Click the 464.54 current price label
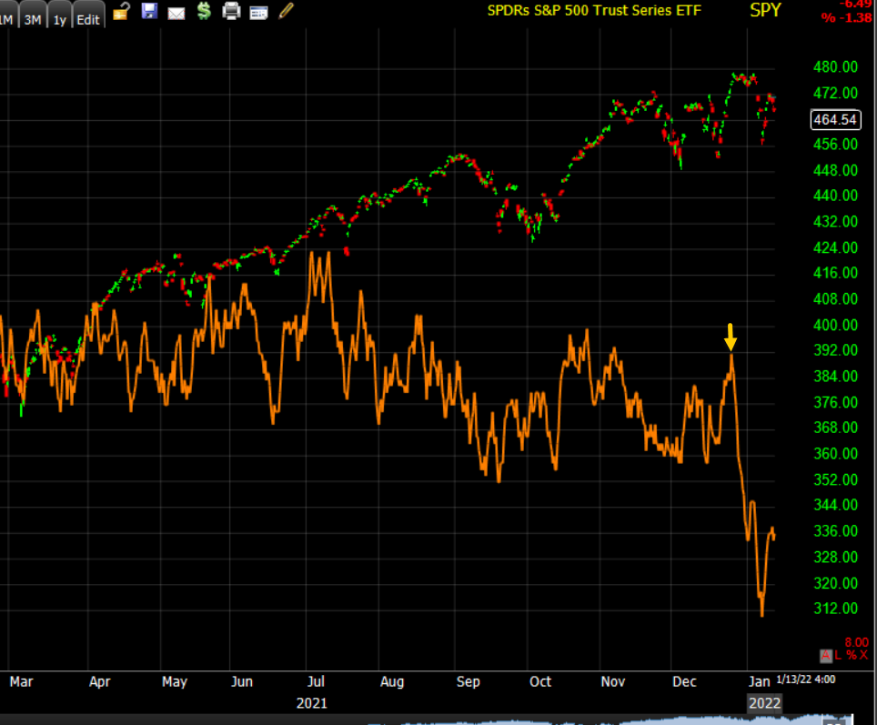The image size is (877, 725). pyautogui.click(x=835, y=120)
